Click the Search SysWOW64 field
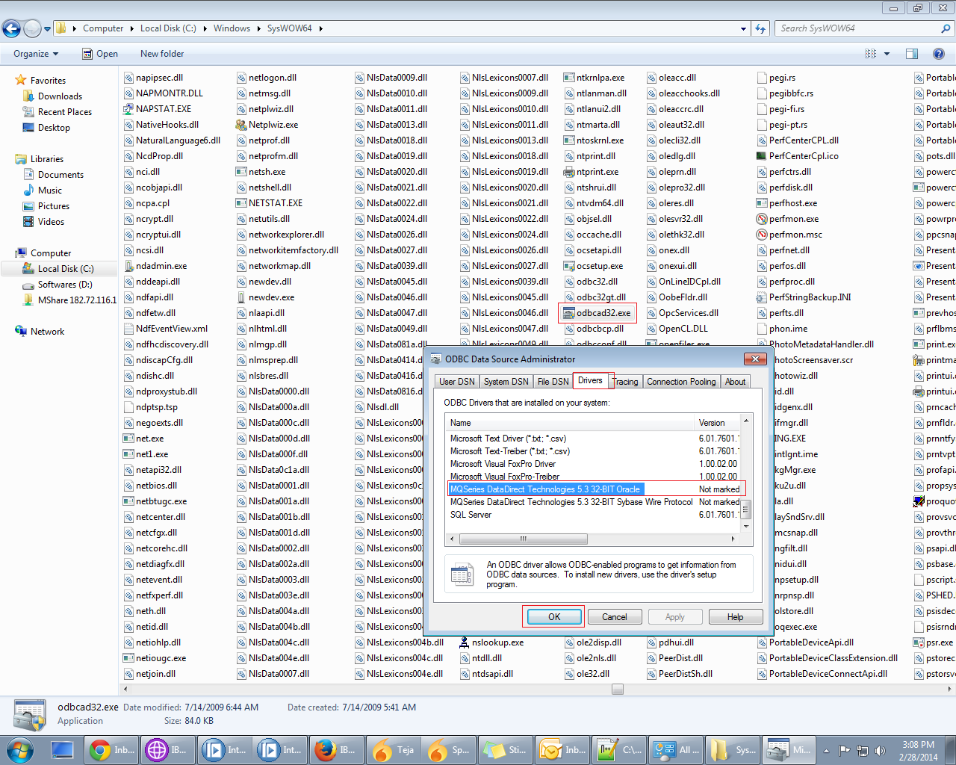The image size is (956, 765). [x=857, y=28]
